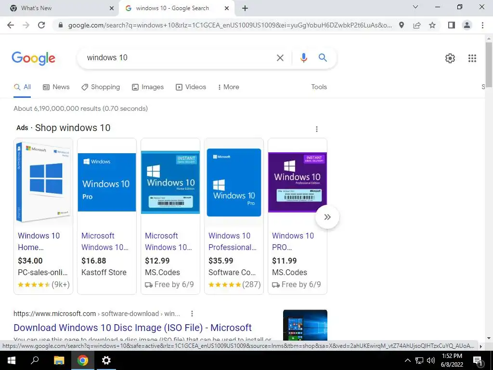
Task: Open the Windows 10 Home $34.00 product image
Action: [x=43, y=182]
